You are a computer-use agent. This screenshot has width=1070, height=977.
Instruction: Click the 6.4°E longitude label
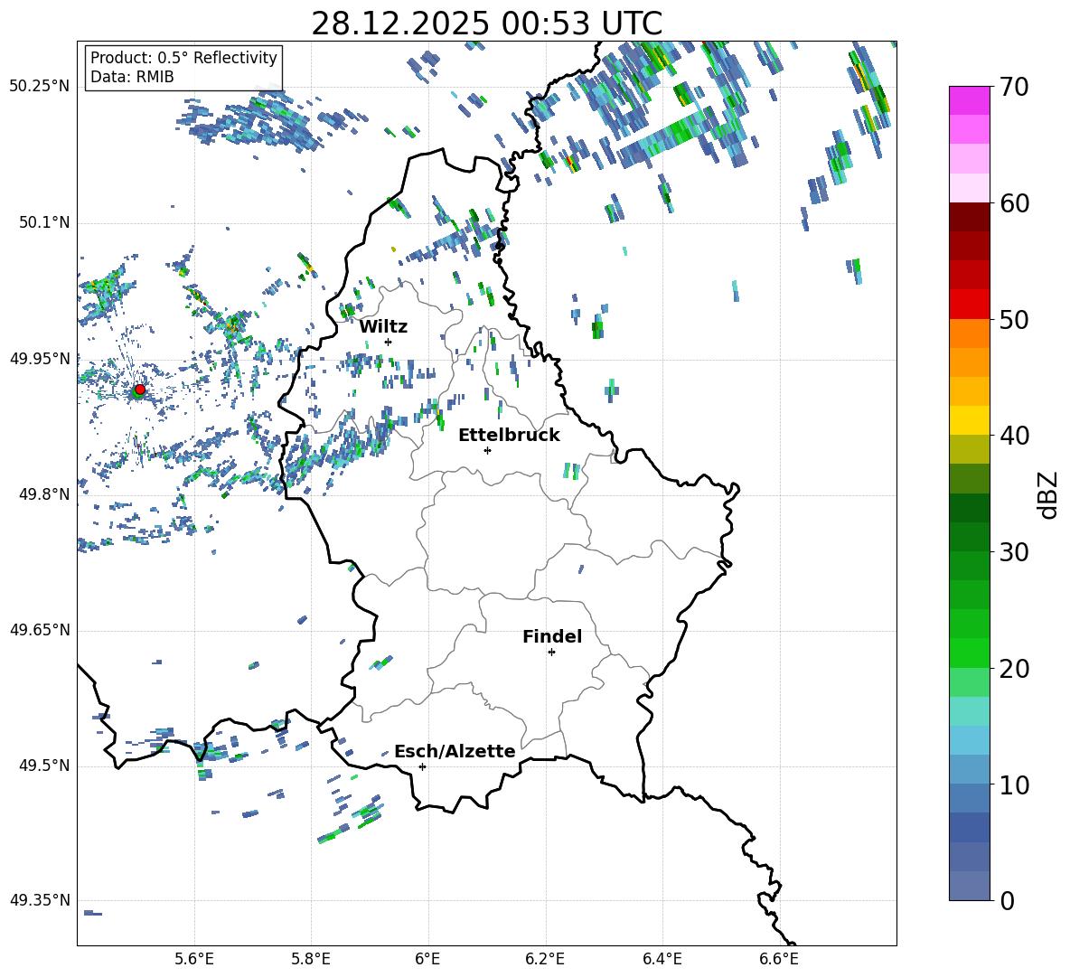(662, 959)
